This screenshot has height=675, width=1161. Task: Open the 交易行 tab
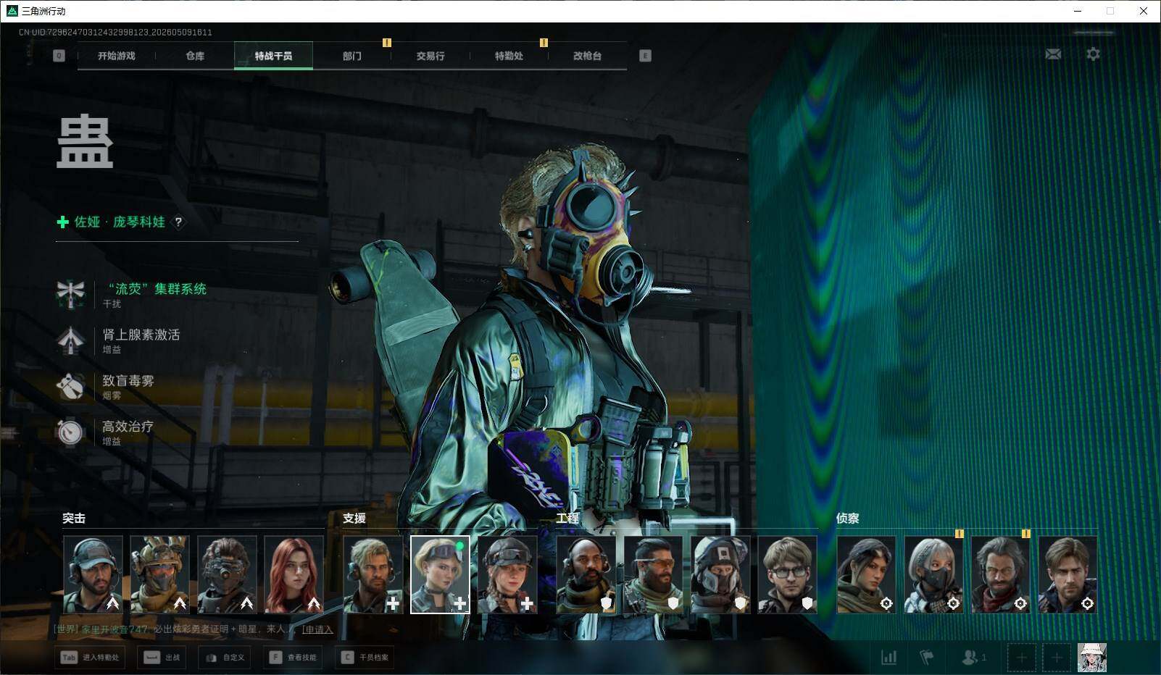(x=430, y=56)
